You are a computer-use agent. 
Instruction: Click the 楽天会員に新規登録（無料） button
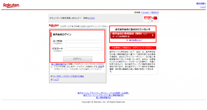(x=133, y=35)
